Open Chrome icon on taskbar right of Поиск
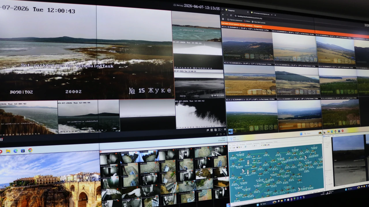This screenshot has height=207, width=369. click(336, 131)
